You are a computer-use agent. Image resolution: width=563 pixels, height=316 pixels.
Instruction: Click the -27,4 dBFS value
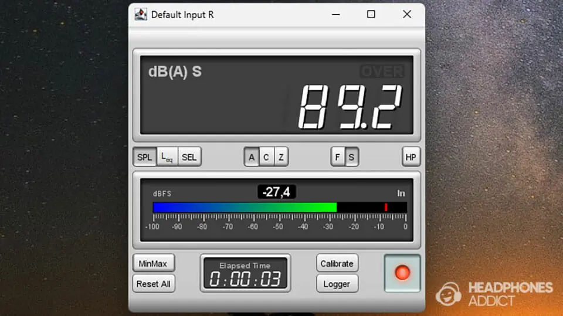[276, 192]
